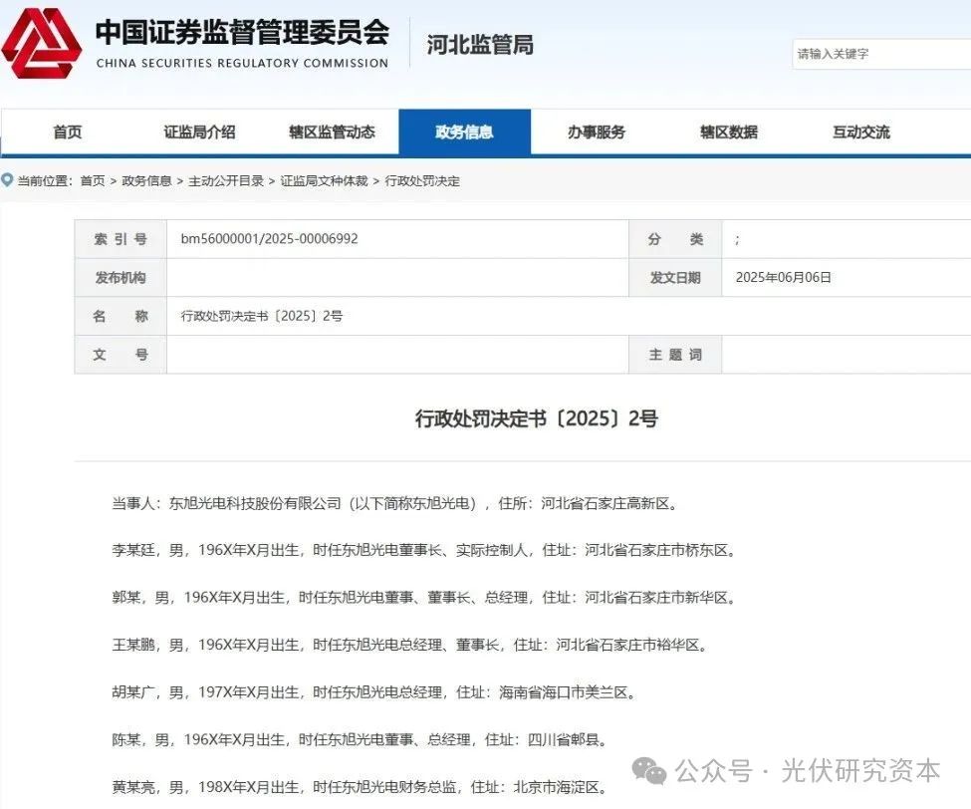Screen dimensions: 971x809
Task: Click 行政处罚决定 breadcrumb link
Action: [x=422, y=181]
